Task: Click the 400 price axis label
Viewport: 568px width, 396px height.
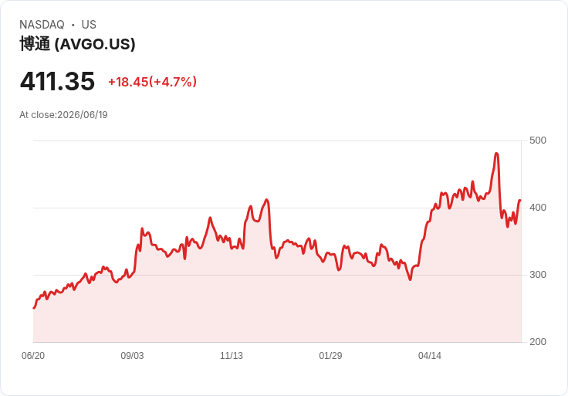Action: pyautogui.click(x=538, y=208)
